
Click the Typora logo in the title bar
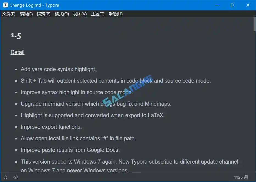click(x=4, y=5)
